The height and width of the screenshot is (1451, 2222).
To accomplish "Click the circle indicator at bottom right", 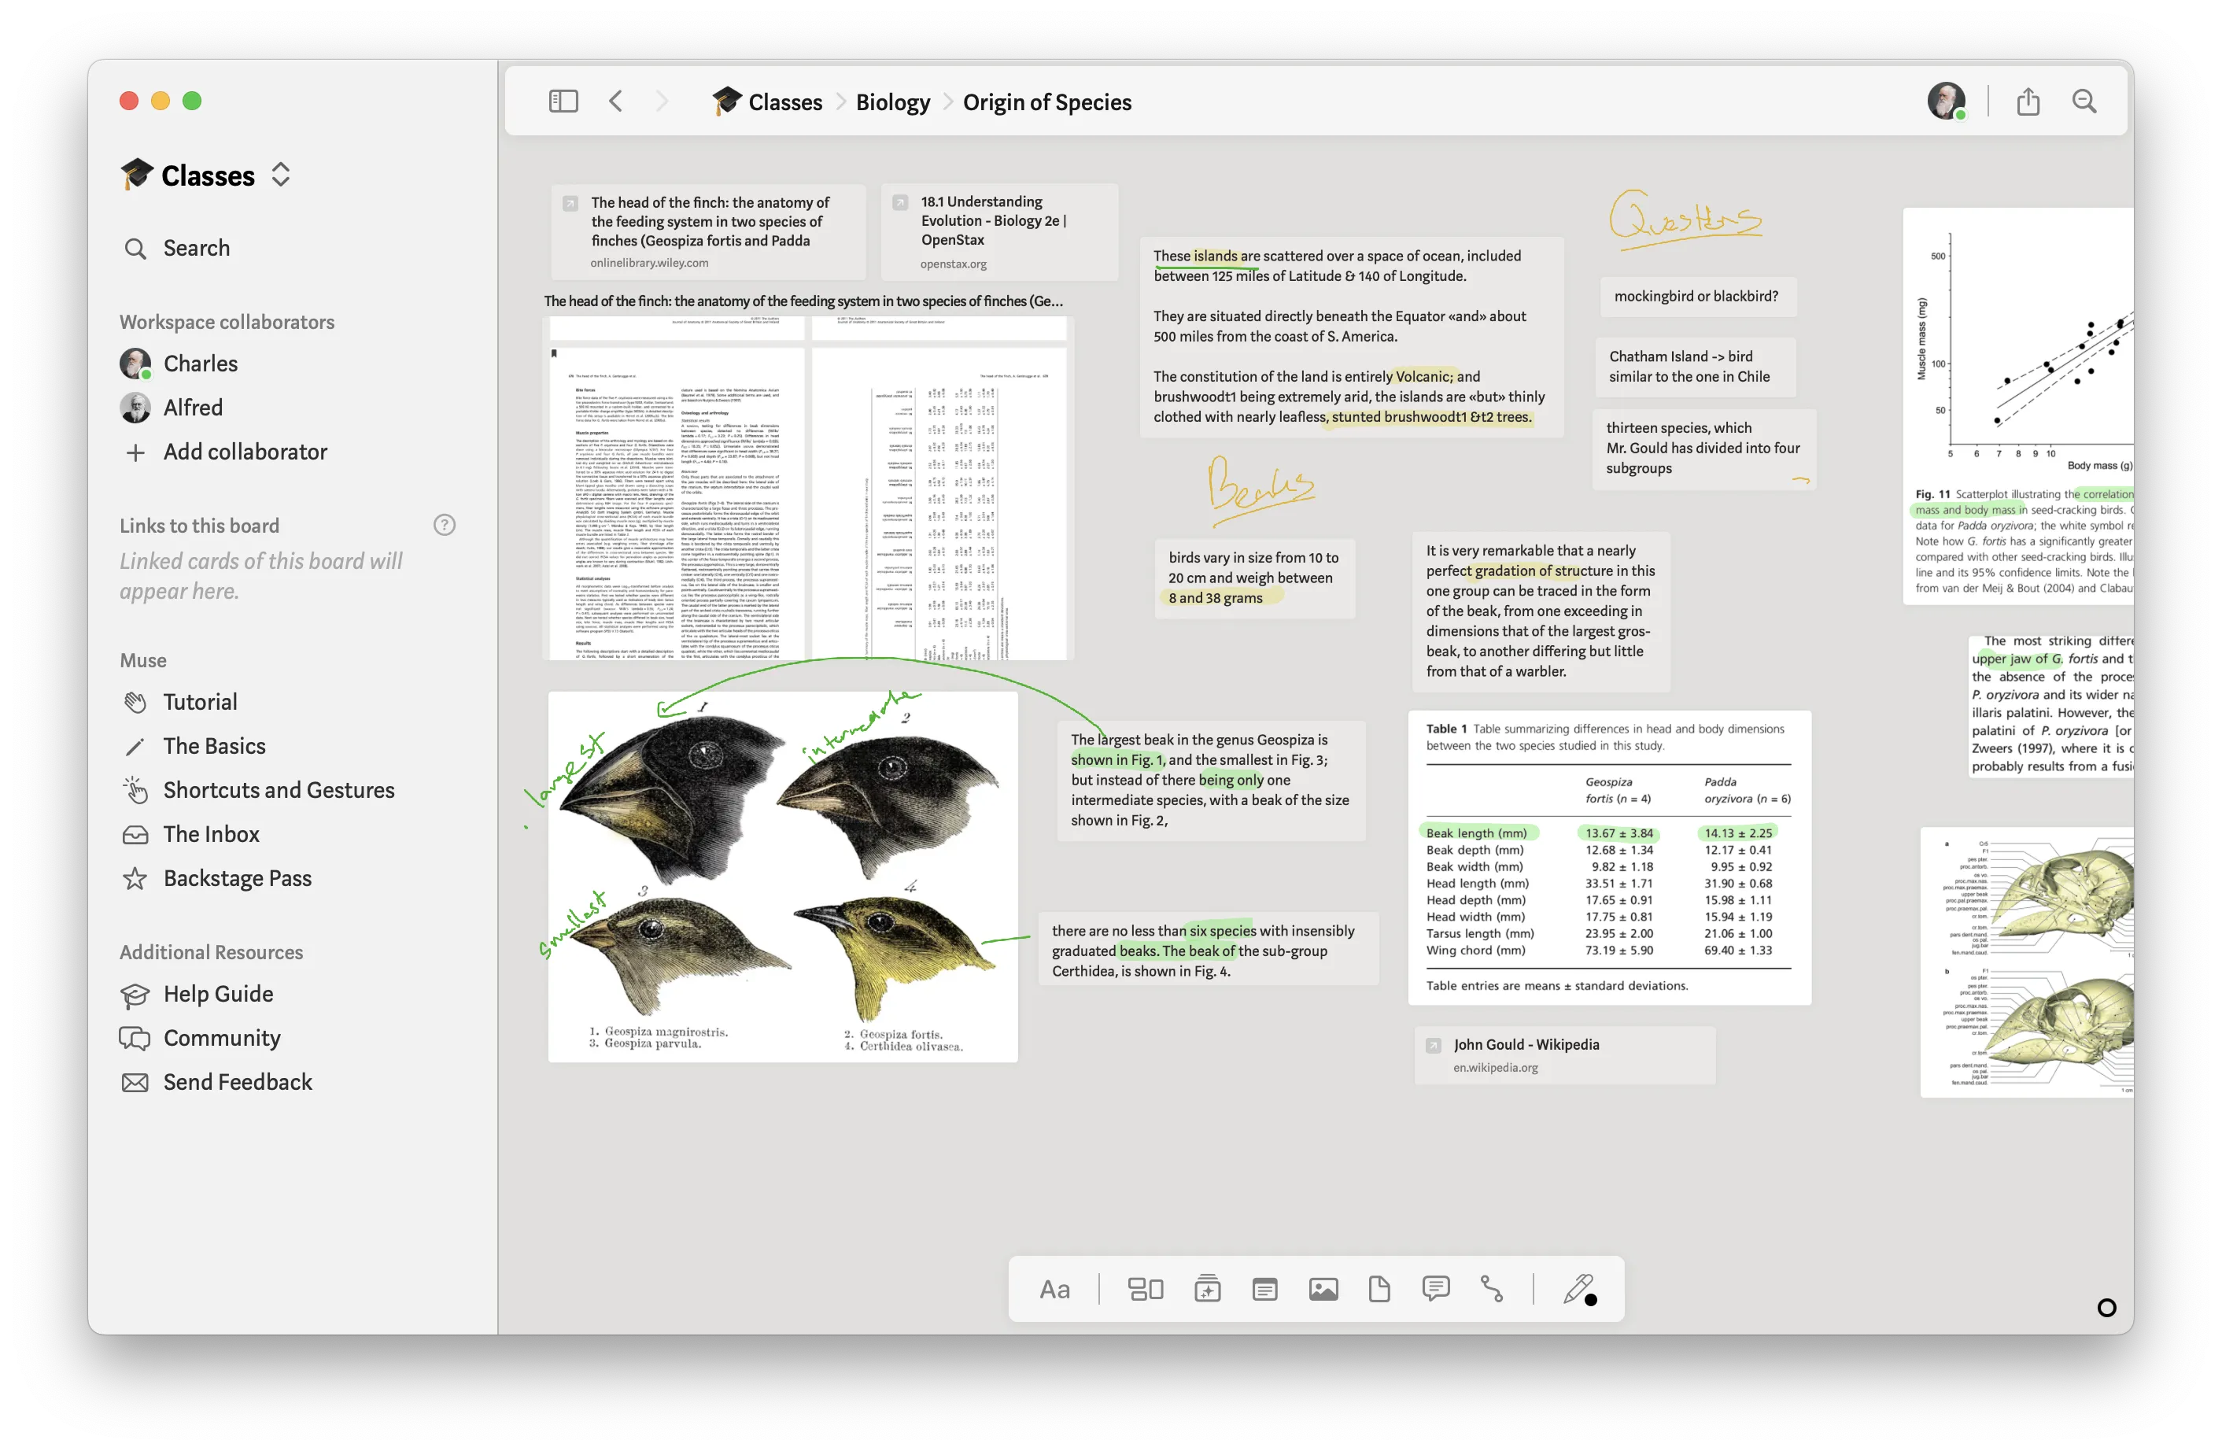I will (2106, 1307).
